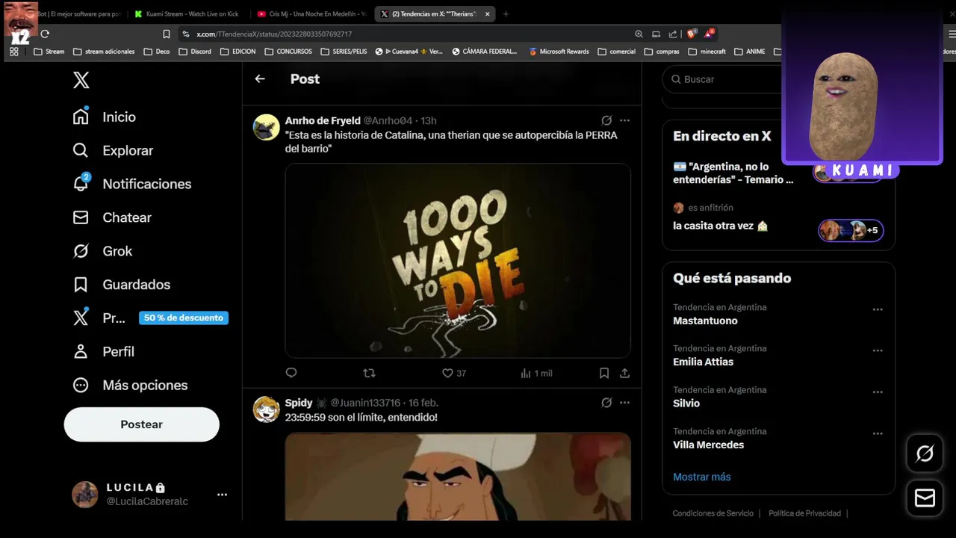Click Spidy's avatar
Image resolution: width=956 pixels, height=538 pixels.
click(267, 409)
